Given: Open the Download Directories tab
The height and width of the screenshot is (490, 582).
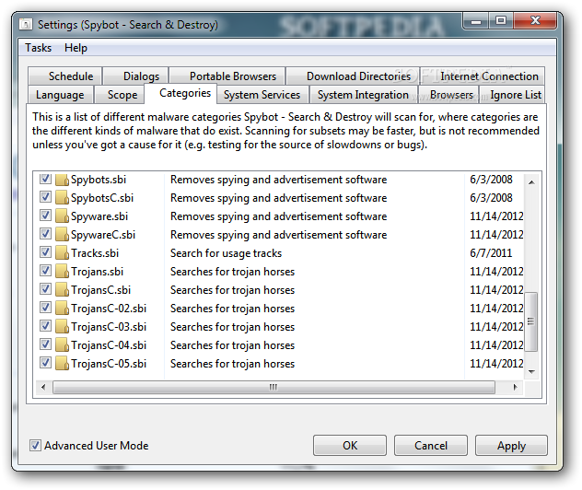Looking at the screenshot, I should click(353, 76).
